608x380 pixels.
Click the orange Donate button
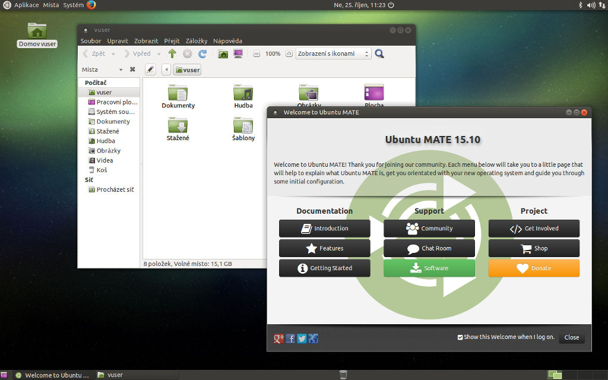[x=534, y=268]
